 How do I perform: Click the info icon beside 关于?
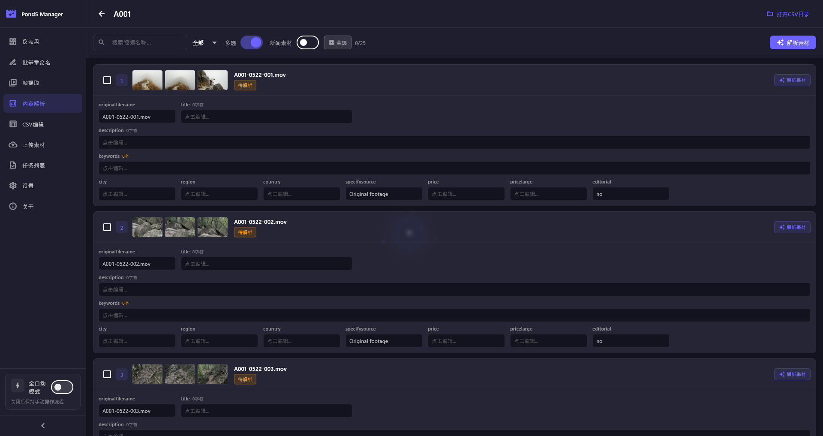pyautogui.click(x=13, y=206)
